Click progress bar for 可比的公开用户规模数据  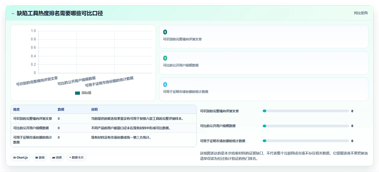point(306,126)
